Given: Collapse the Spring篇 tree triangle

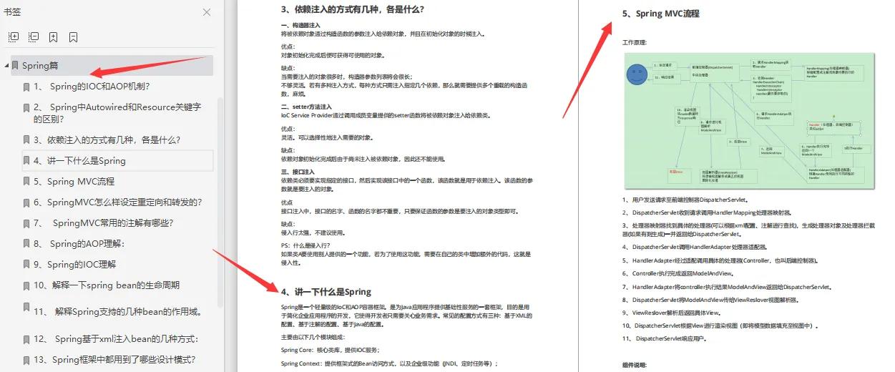Looking at the screenshot, I should (6, 66).
